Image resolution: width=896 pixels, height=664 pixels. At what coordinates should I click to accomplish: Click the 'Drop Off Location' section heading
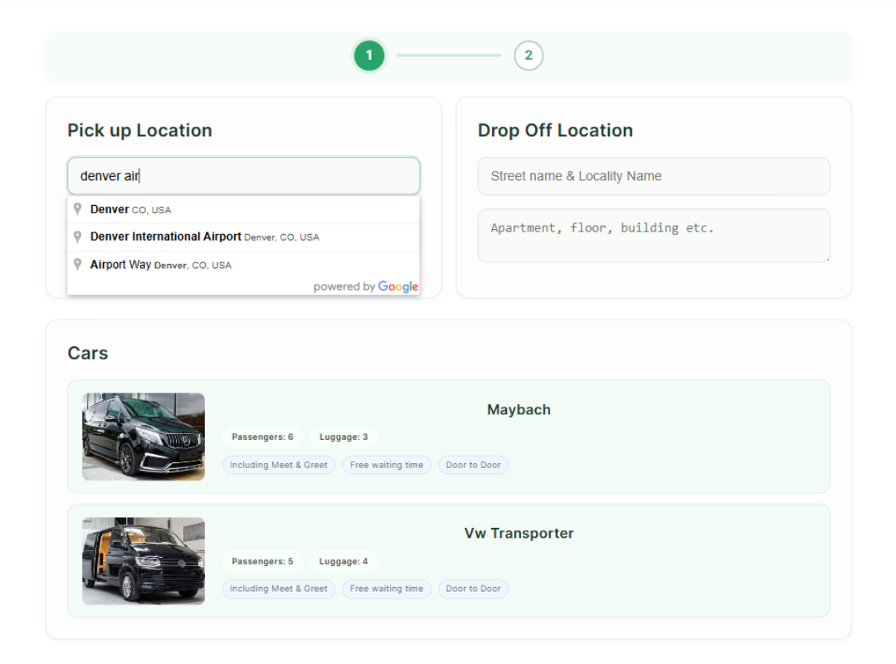click(555, 130)
